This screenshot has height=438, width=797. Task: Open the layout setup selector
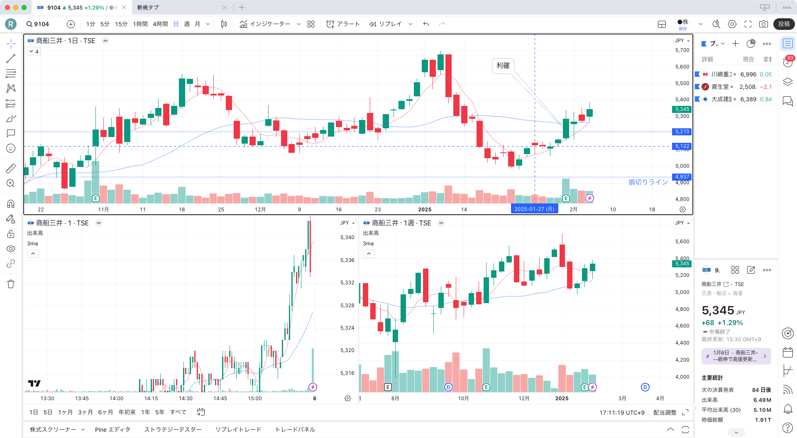tap(662, 24)
